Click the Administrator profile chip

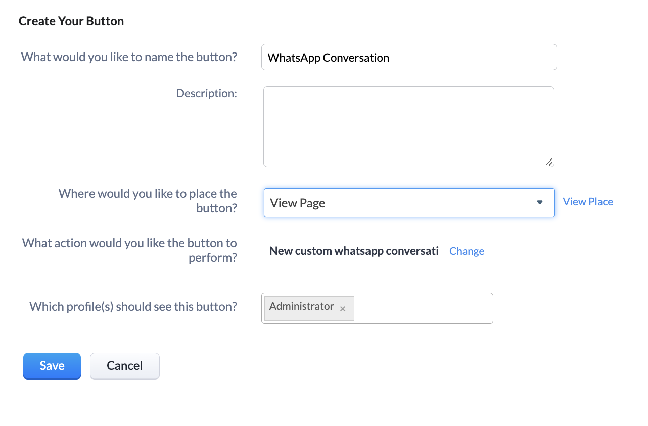[309, 308]
